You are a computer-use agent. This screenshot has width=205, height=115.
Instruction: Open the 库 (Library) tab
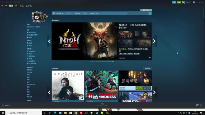click(16, 6)
